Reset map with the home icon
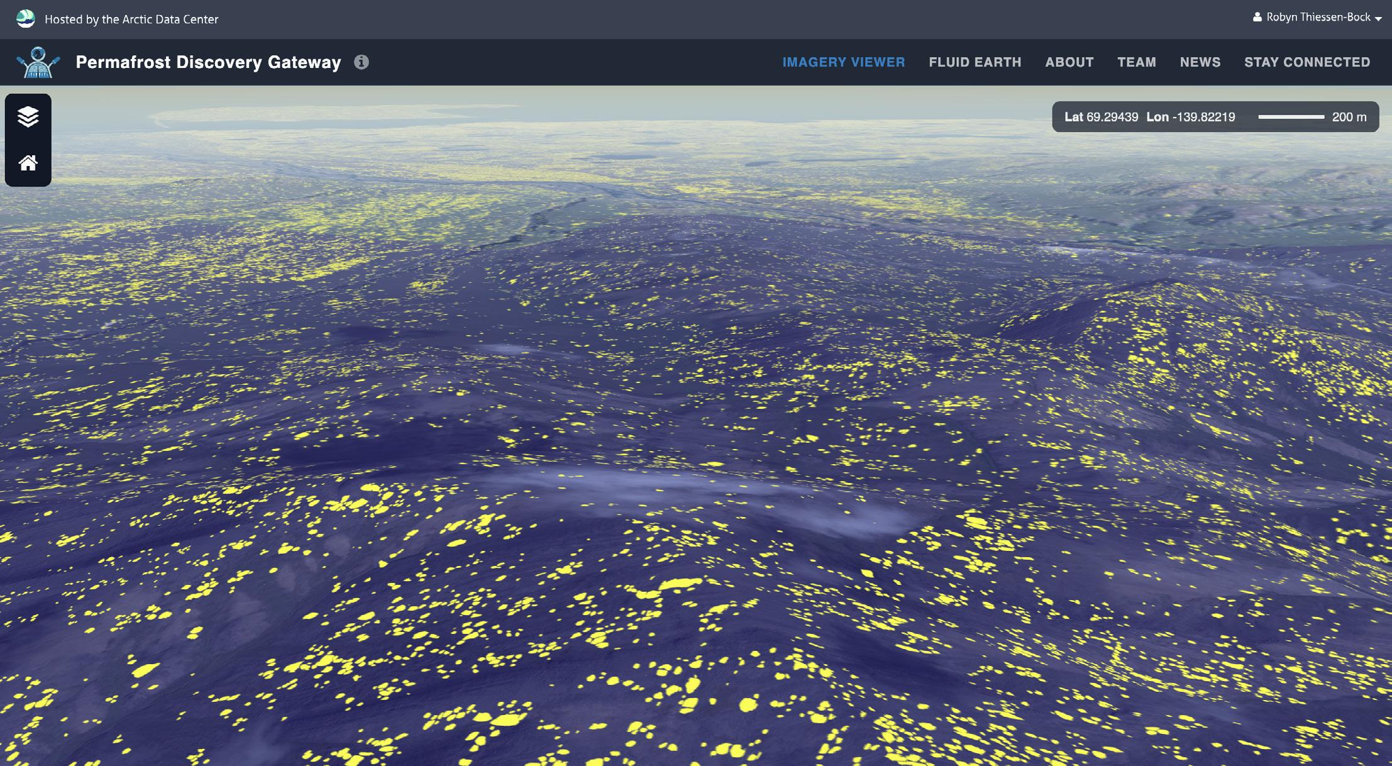1392x766 pixels. click(x=28, y=163)
